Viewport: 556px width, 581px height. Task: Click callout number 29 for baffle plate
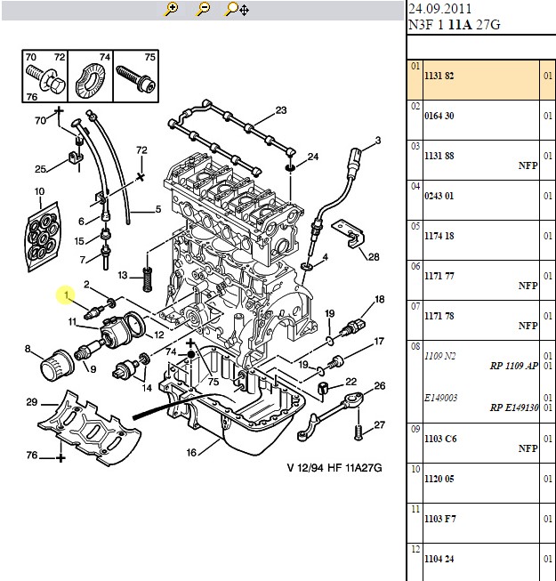click(x=31, y=402)
